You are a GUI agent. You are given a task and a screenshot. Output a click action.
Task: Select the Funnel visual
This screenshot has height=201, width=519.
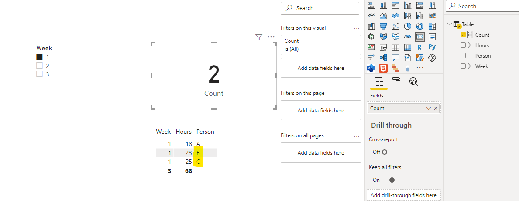[x=383, y=26]
